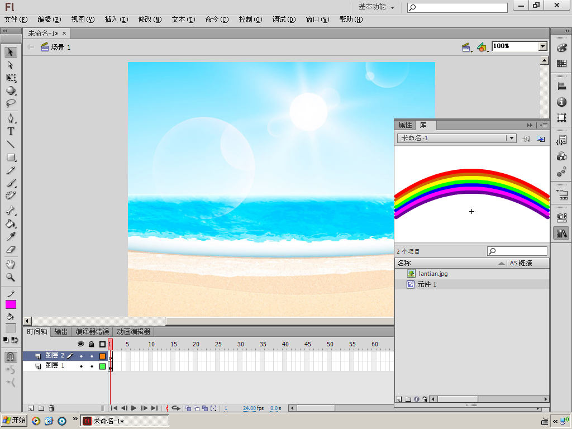Open the 基本功能 workspace dropdown
This screenshot has height=429, width=572.
[x=376, y=7]
